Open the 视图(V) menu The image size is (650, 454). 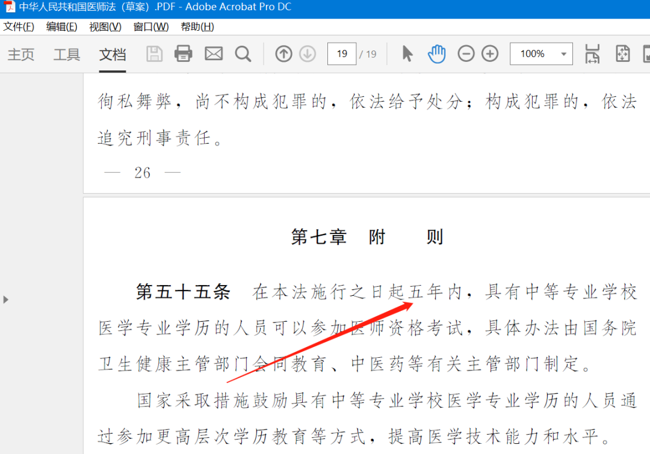point(105,27)
